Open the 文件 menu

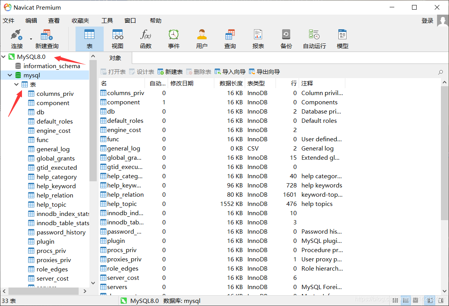8,20
